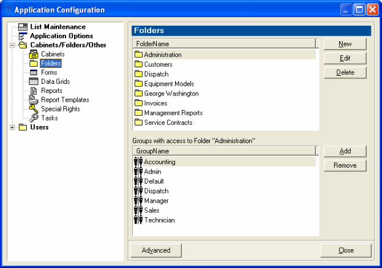Select the Manager group name

[156, 201]
